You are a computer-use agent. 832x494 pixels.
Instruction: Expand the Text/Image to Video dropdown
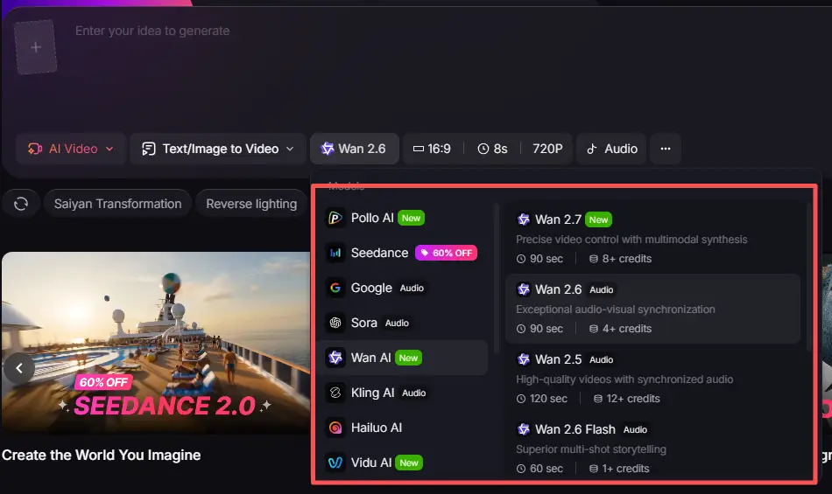(x=217, y=149)
